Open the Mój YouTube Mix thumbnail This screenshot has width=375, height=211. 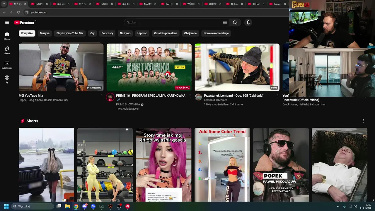point(61,67)
